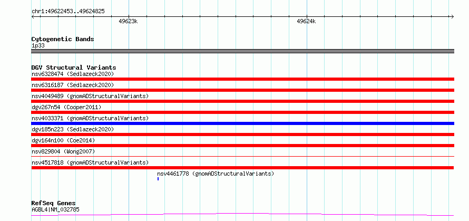Select the red bar of nsv6328474
The width and height of the screenshot is (469, 221).
[x=242, y=79]
